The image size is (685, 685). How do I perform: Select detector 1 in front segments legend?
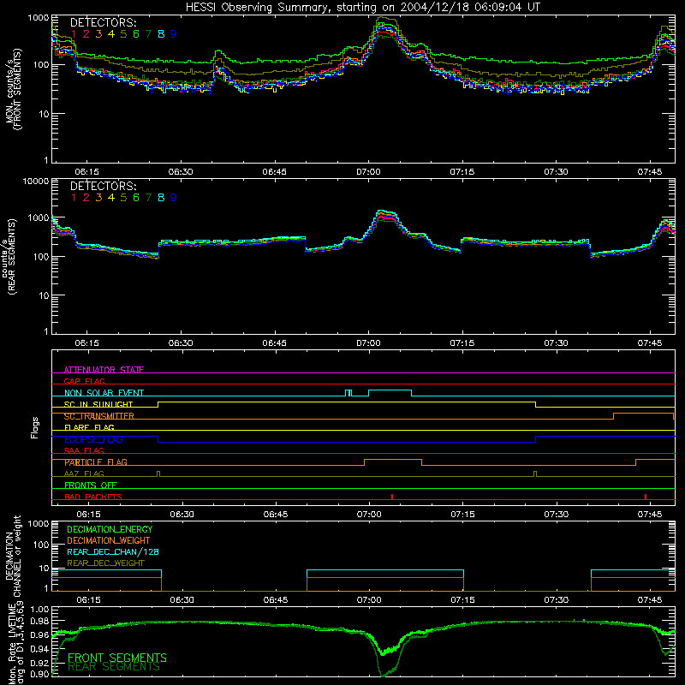point(74,34)
